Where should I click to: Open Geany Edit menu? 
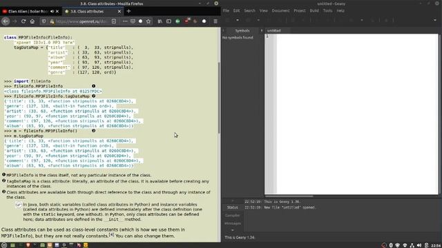pos(236,11)
